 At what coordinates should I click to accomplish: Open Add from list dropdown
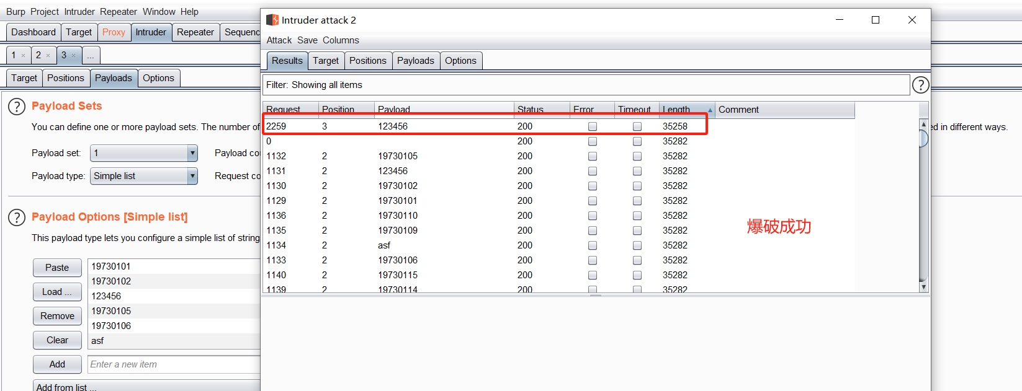click(146, 386)
